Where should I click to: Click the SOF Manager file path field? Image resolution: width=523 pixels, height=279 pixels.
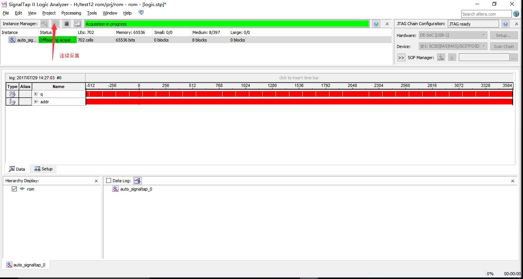point(484,58)
